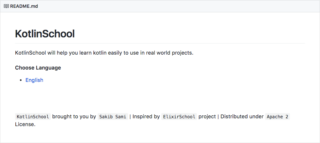Open the English language link
The width and height of the screenshot is (320, 143).
[34, 80]
